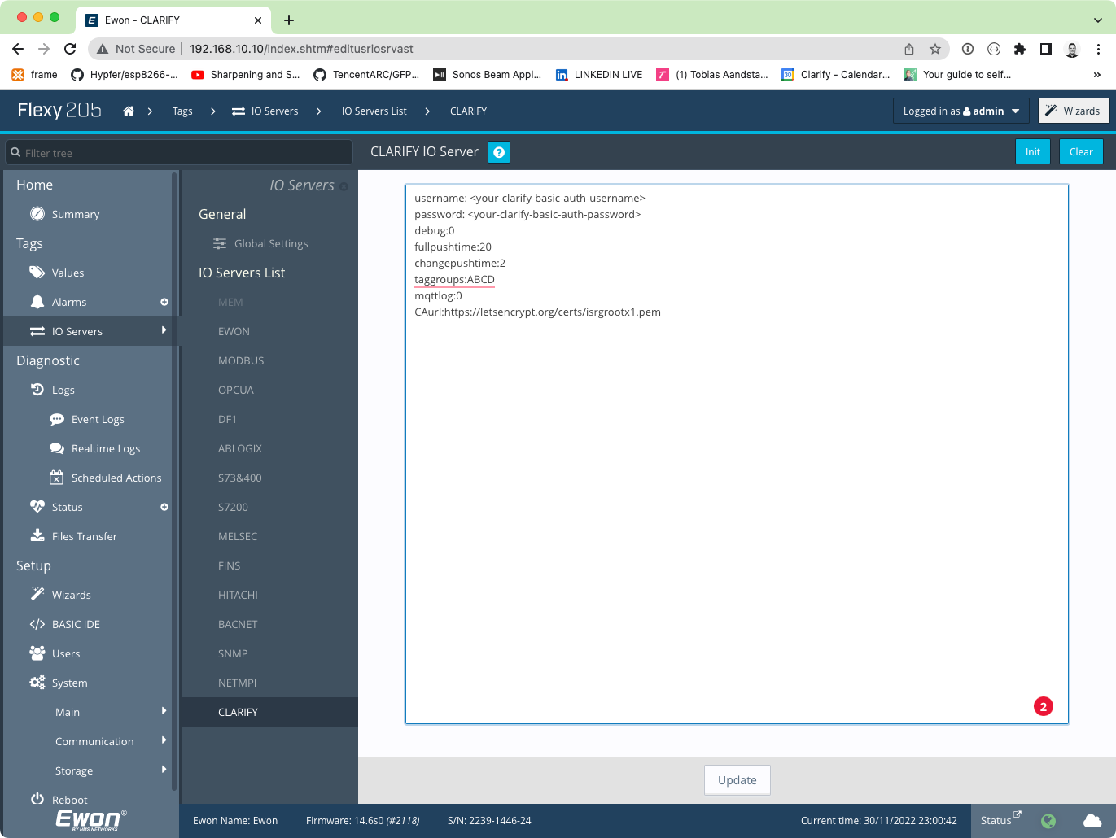Click the Reboot power icon
The height and width of the screenshot is (838, 1116).
[37, 799]
